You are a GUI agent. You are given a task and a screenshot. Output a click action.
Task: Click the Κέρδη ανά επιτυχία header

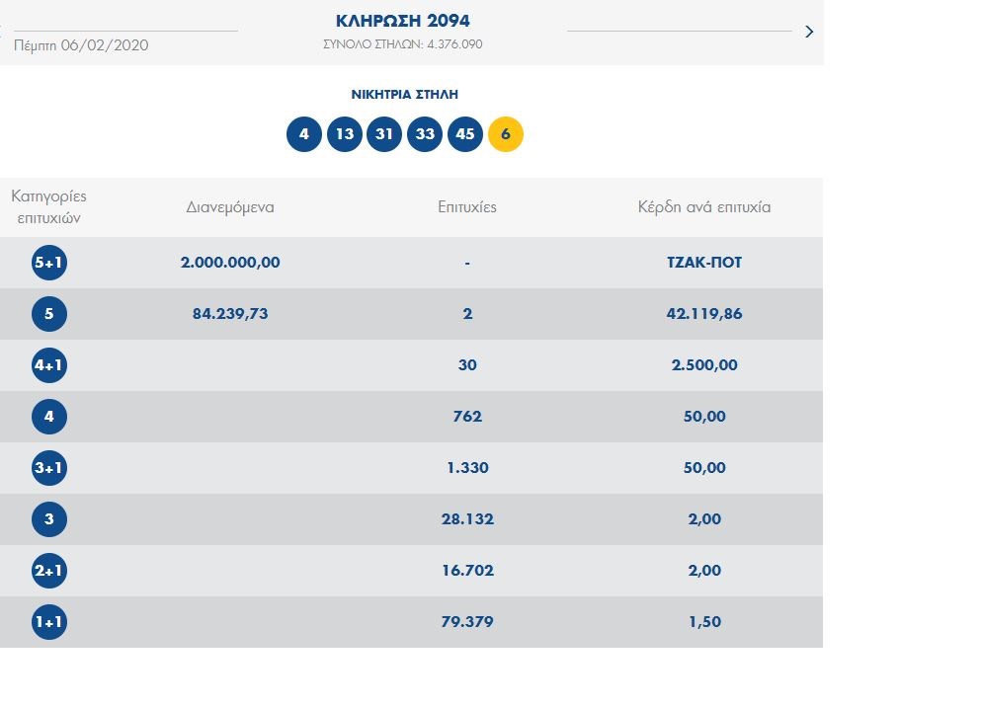click(x=704, y=207)
